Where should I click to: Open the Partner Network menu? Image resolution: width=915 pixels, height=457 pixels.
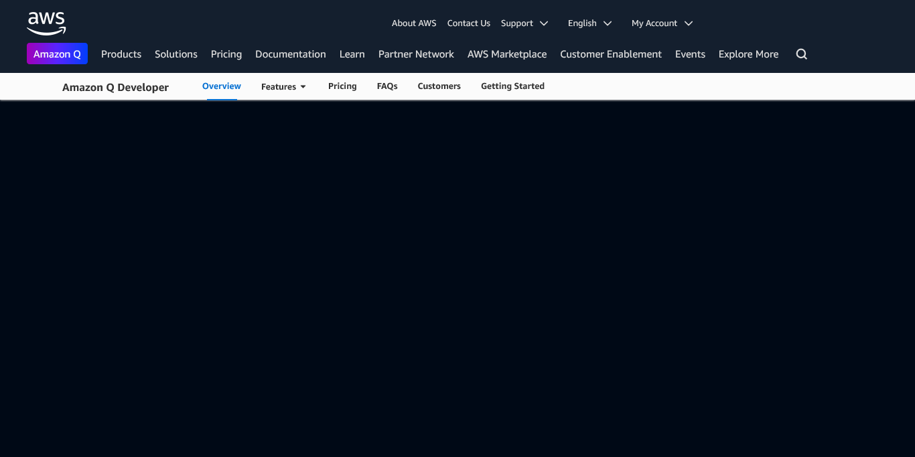(x=416, y=54)
